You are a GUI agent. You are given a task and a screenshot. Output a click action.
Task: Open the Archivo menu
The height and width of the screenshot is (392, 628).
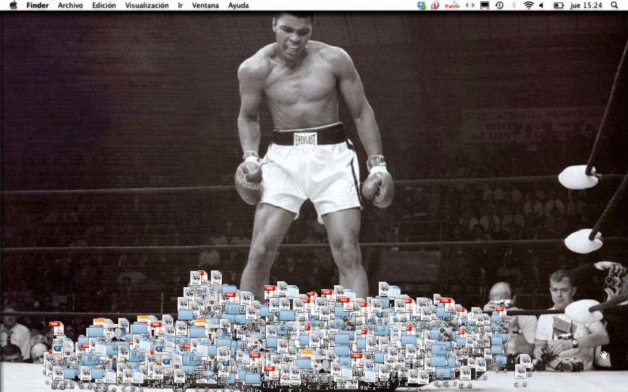tap(70, 5)
